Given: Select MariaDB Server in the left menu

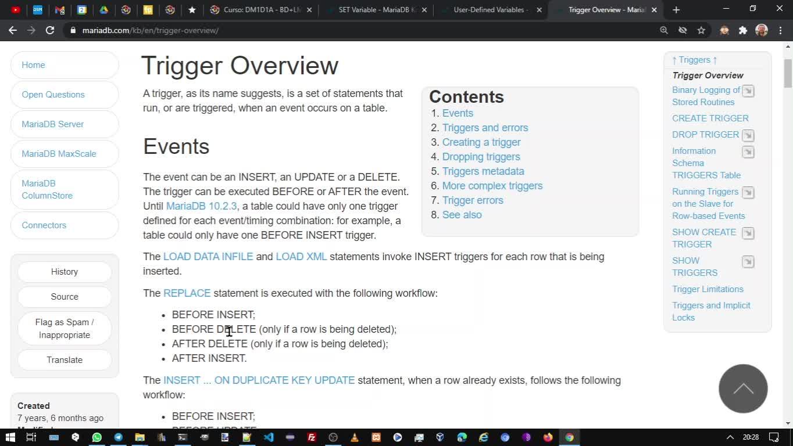Looking at the screenshot, I should (x=65, y=124).
